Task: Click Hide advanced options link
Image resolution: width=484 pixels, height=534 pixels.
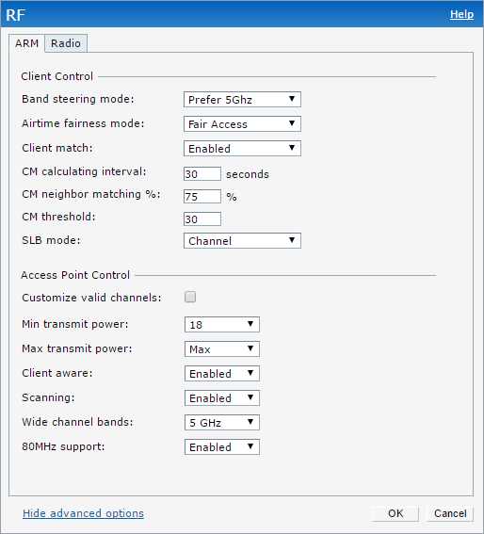Action: tap(83, 513)
